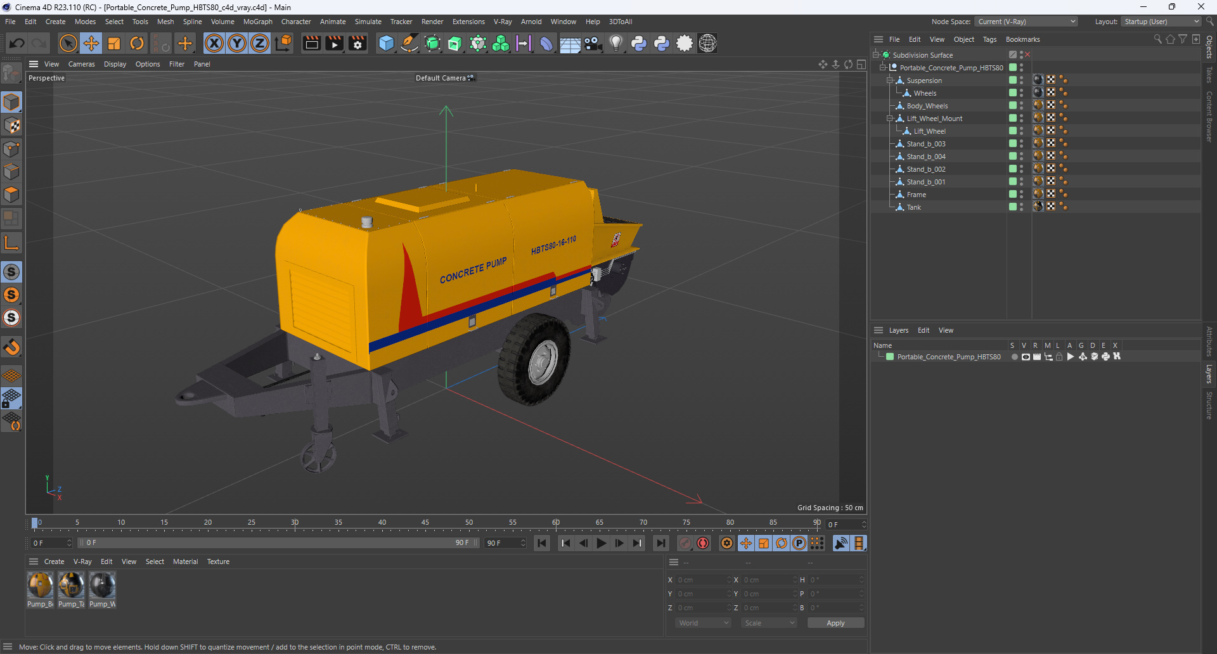Image resolution: width=1217 pixels, height=654 pixels.
Task: Click layer color swatch of Portable_Concrete_Pump_HBTS80
Action: [890, 357]
